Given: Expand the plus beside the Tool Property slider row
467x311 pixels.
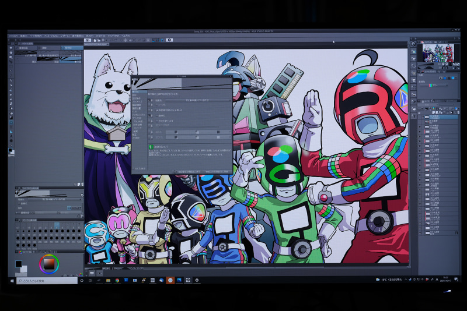Looking at the screenshot, I should (17, 213).
